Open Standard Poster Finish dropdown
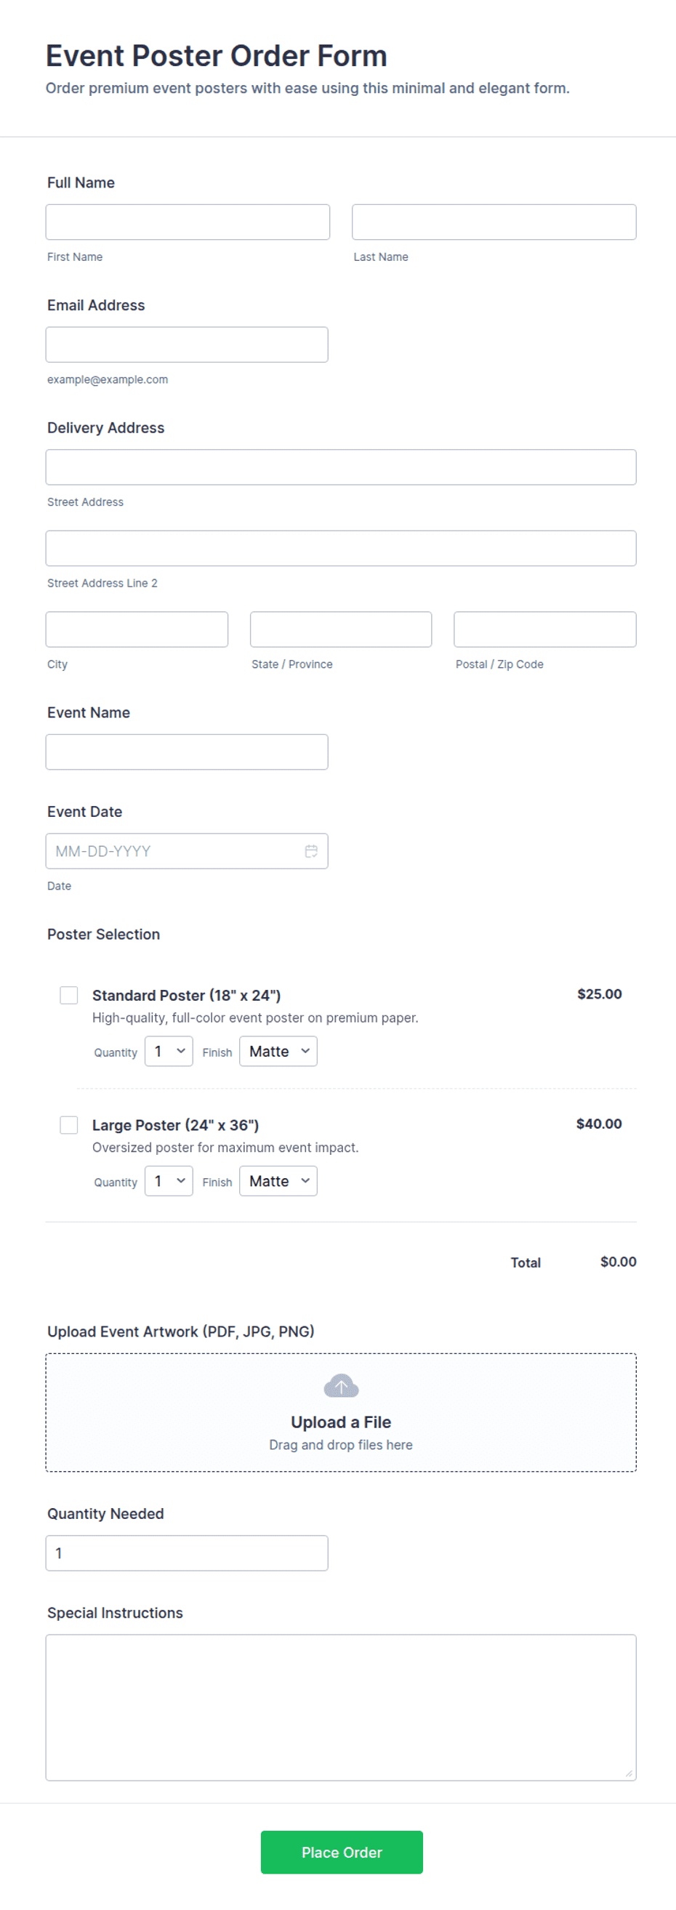 tap(278, 1052)
